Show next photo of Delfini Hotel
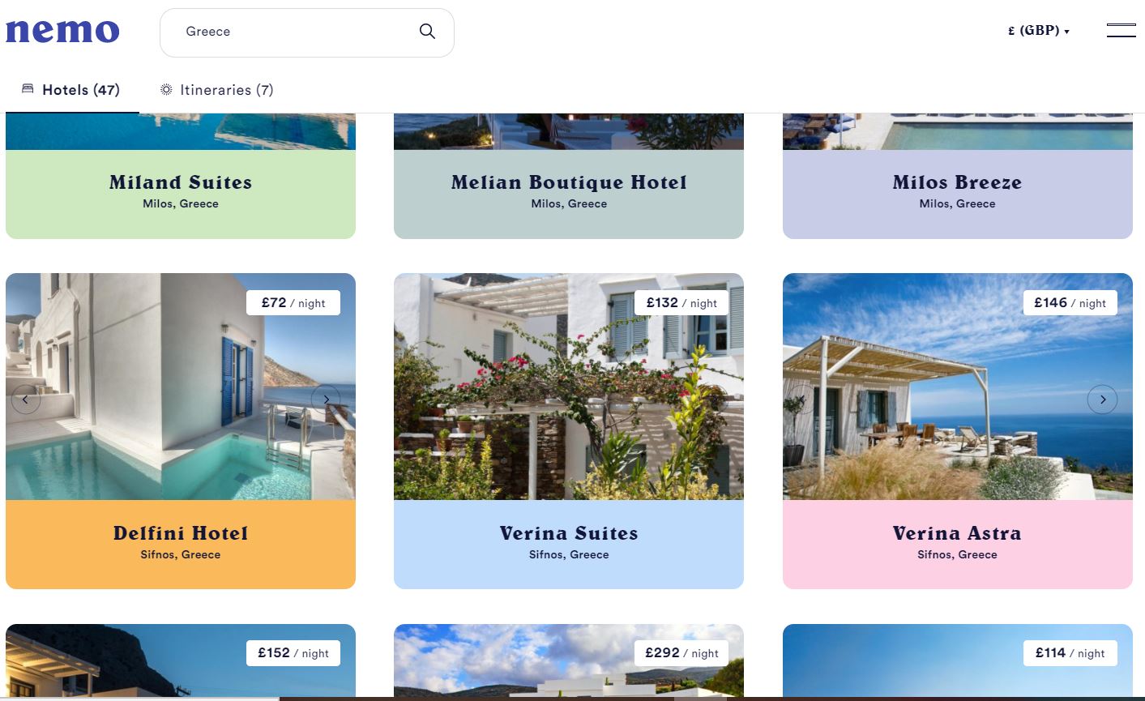The height and width of the screenshot is (701, 1145). coord(326,400)
